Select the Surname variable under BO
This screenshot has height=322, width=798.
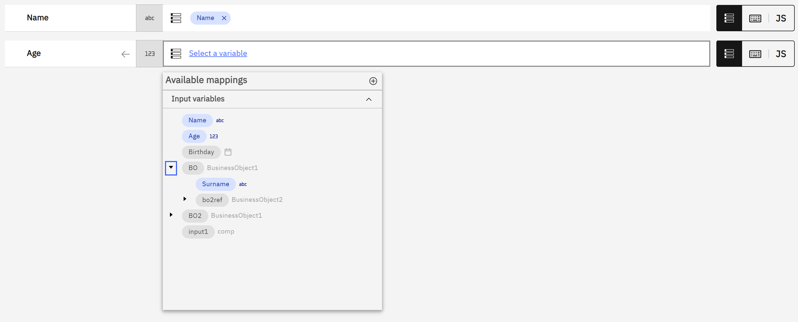tap(215, 184)
